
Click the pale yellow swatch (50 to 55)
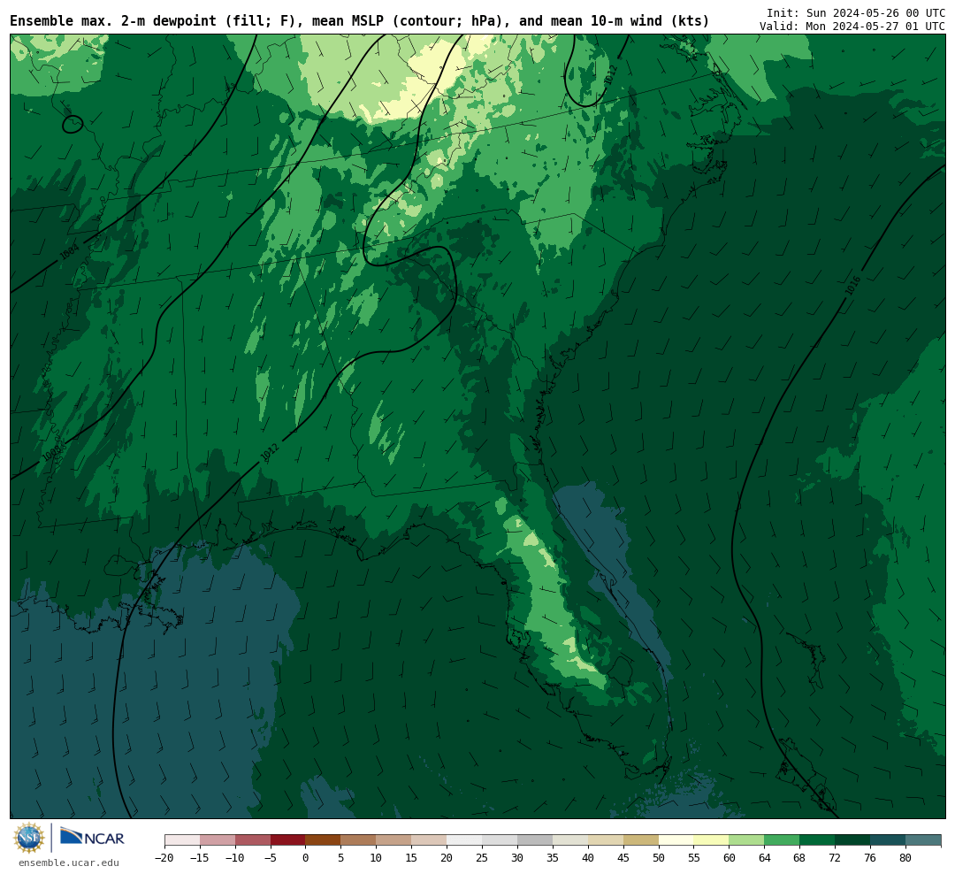[x=676, y=840]
